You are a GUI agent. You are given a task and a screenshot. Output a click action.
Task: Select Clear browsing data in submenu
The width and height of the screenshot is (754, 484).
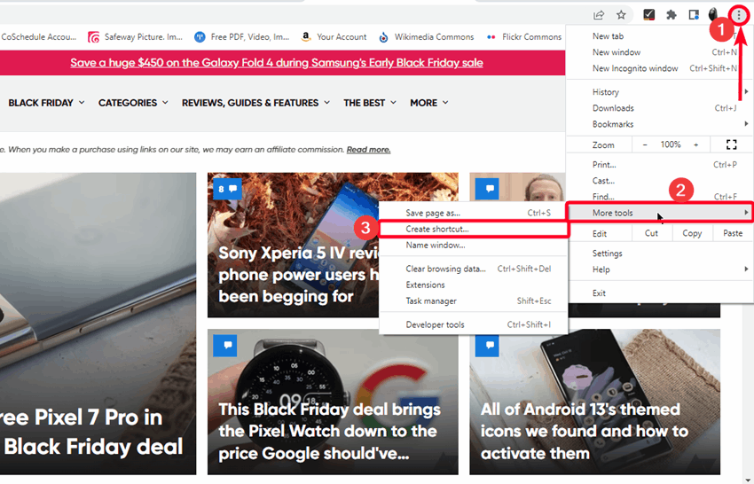(x=473, y=269)
